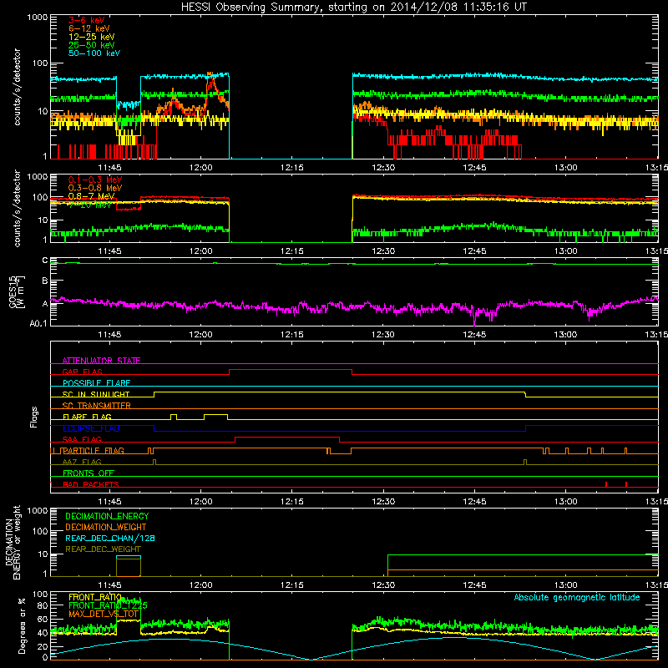Select the FRONT_RATIO legend label
Image resolution: width=668 pixels, height=668 pixels.
[95, 597]
